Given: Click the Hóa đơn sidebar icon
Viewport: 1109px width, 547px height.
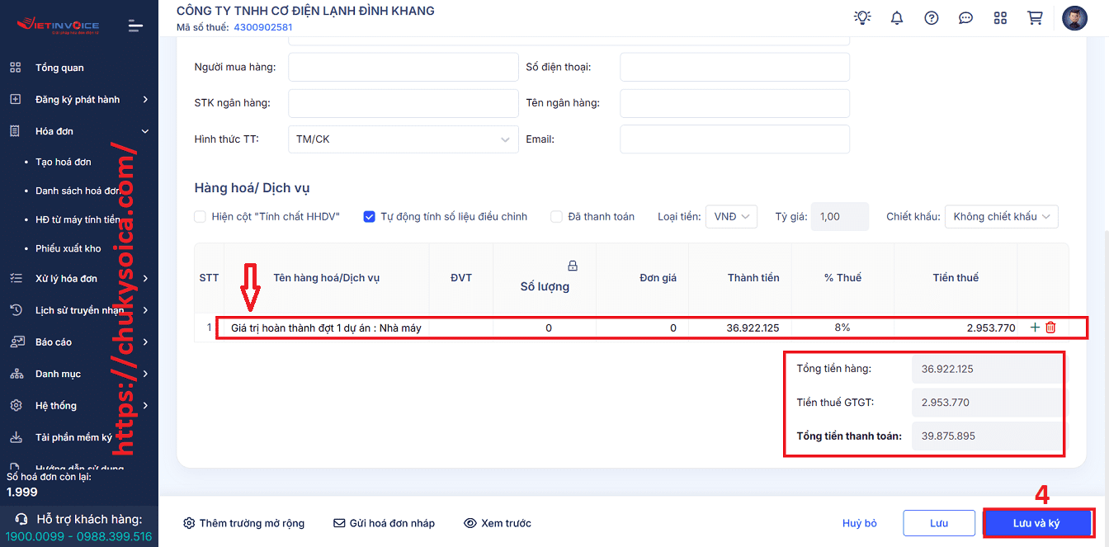Looking at the screenshot, I should point(16,131).
